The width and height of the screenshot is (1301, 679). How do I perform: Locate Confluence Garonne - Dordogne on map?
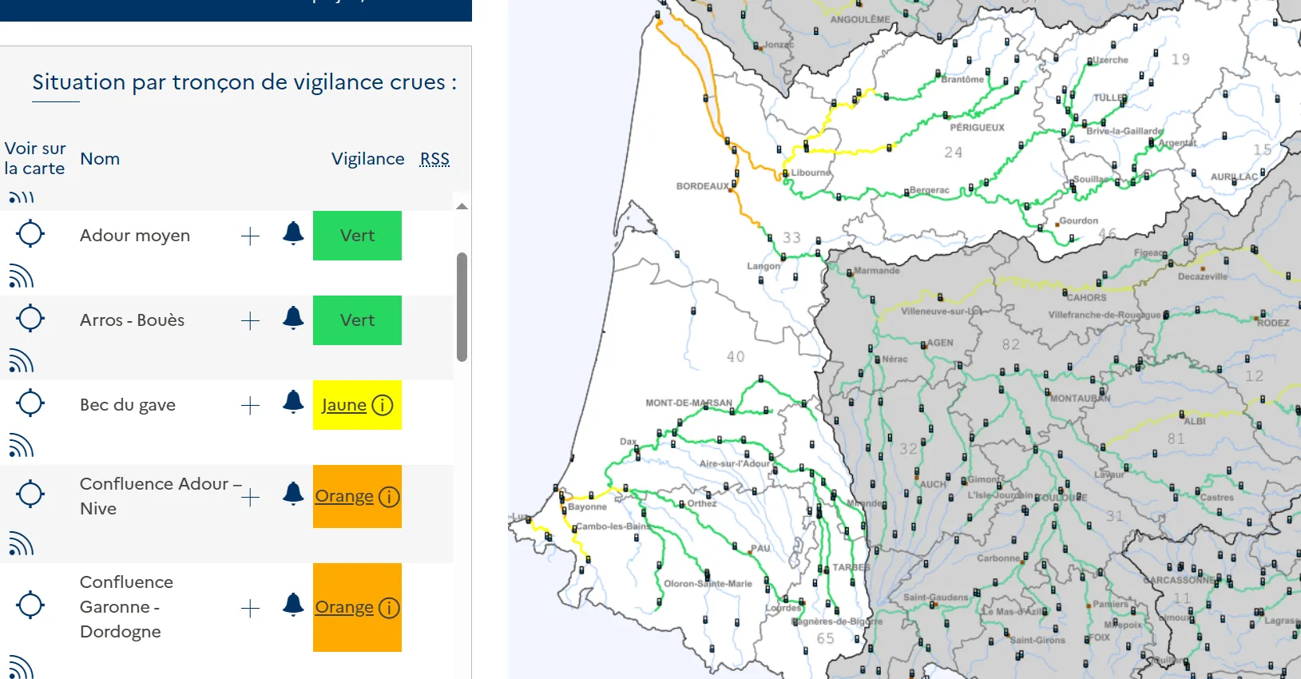coord(30,605)
